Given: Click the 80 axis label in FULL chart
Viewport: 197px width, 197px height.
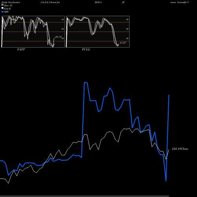Looking at the screenshot, I should coord(127,19).
